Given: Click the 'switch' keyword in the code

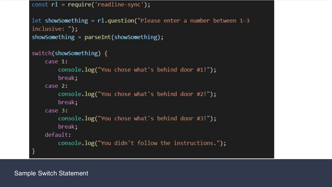Looking at the screenshot, I should (x=42, y=53).
